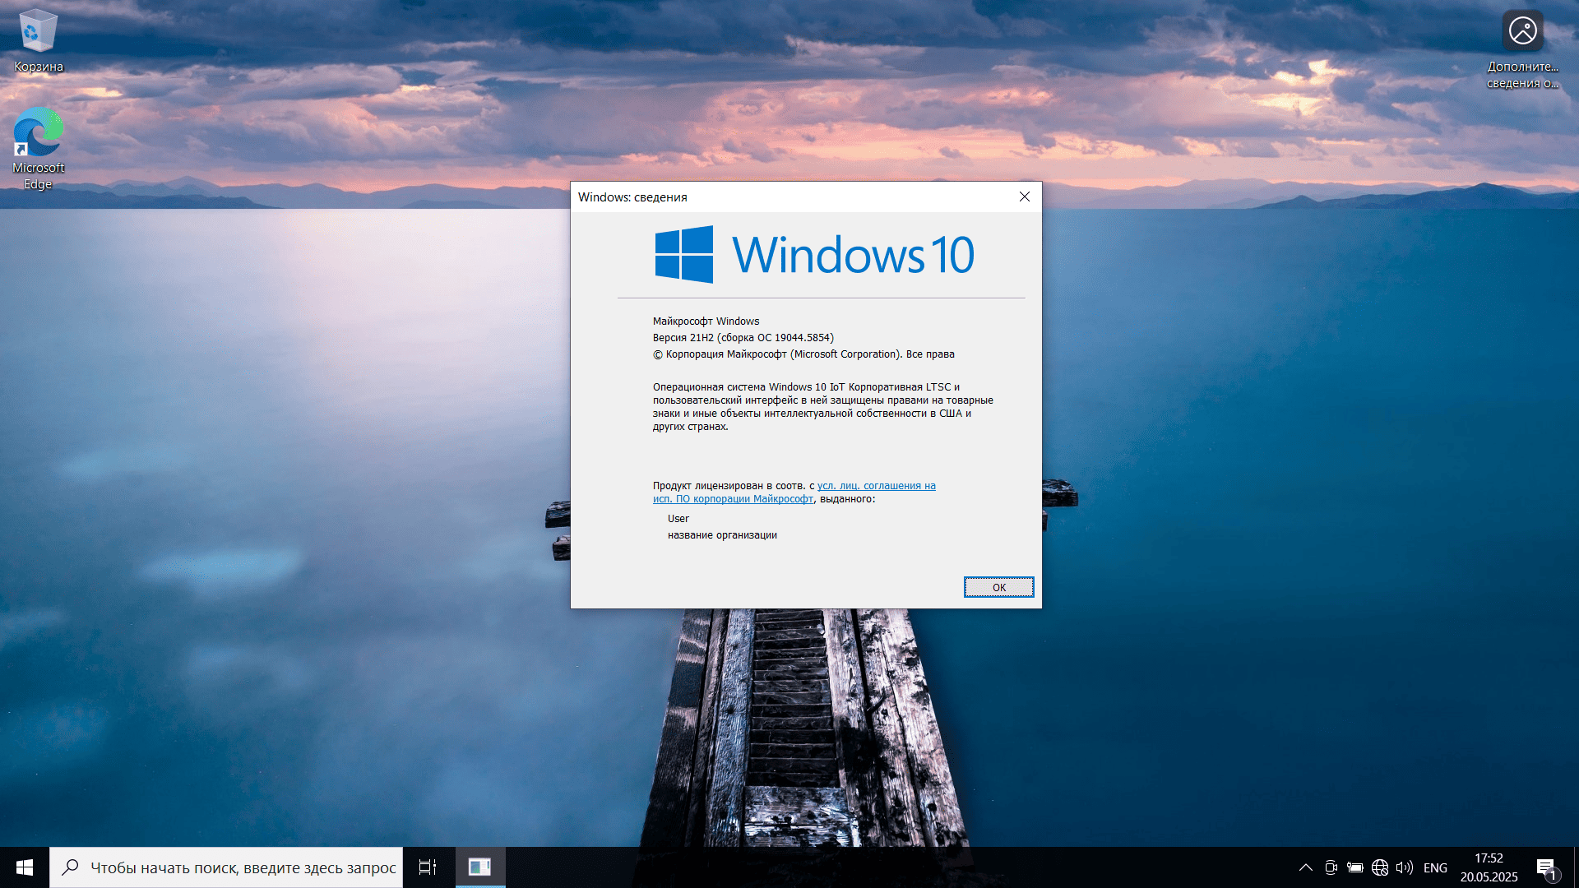Open the Дополнительные сведения desktop icon
The height and width of the screenshot is (888, 1579).
[x=1522, y=49]
